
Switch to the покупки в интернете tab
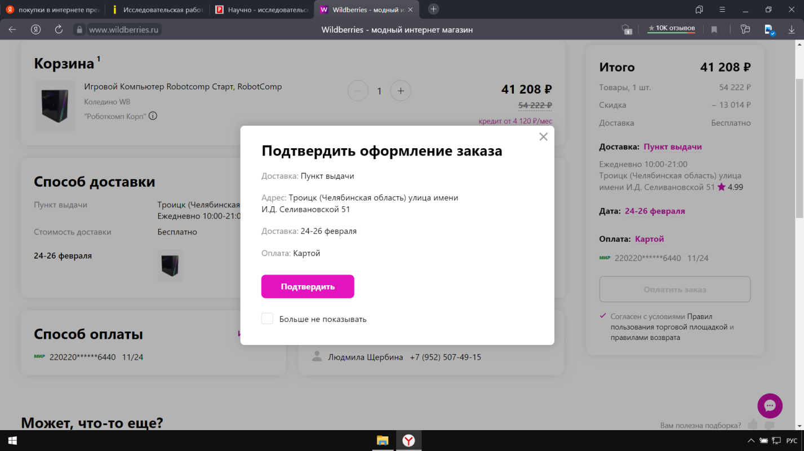52,10
